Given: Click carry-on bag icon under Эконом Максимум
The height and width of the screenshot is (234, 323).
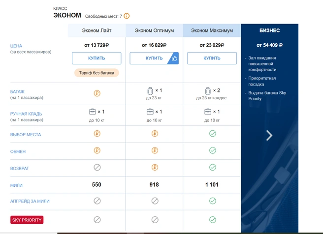Looking at the screenshot, I should coord(208,112).
